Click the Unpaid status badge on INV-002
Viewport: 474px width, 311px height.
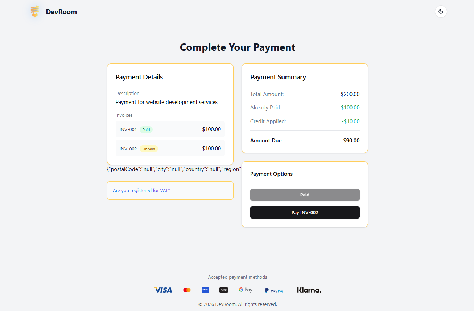[x=149, y=149]
